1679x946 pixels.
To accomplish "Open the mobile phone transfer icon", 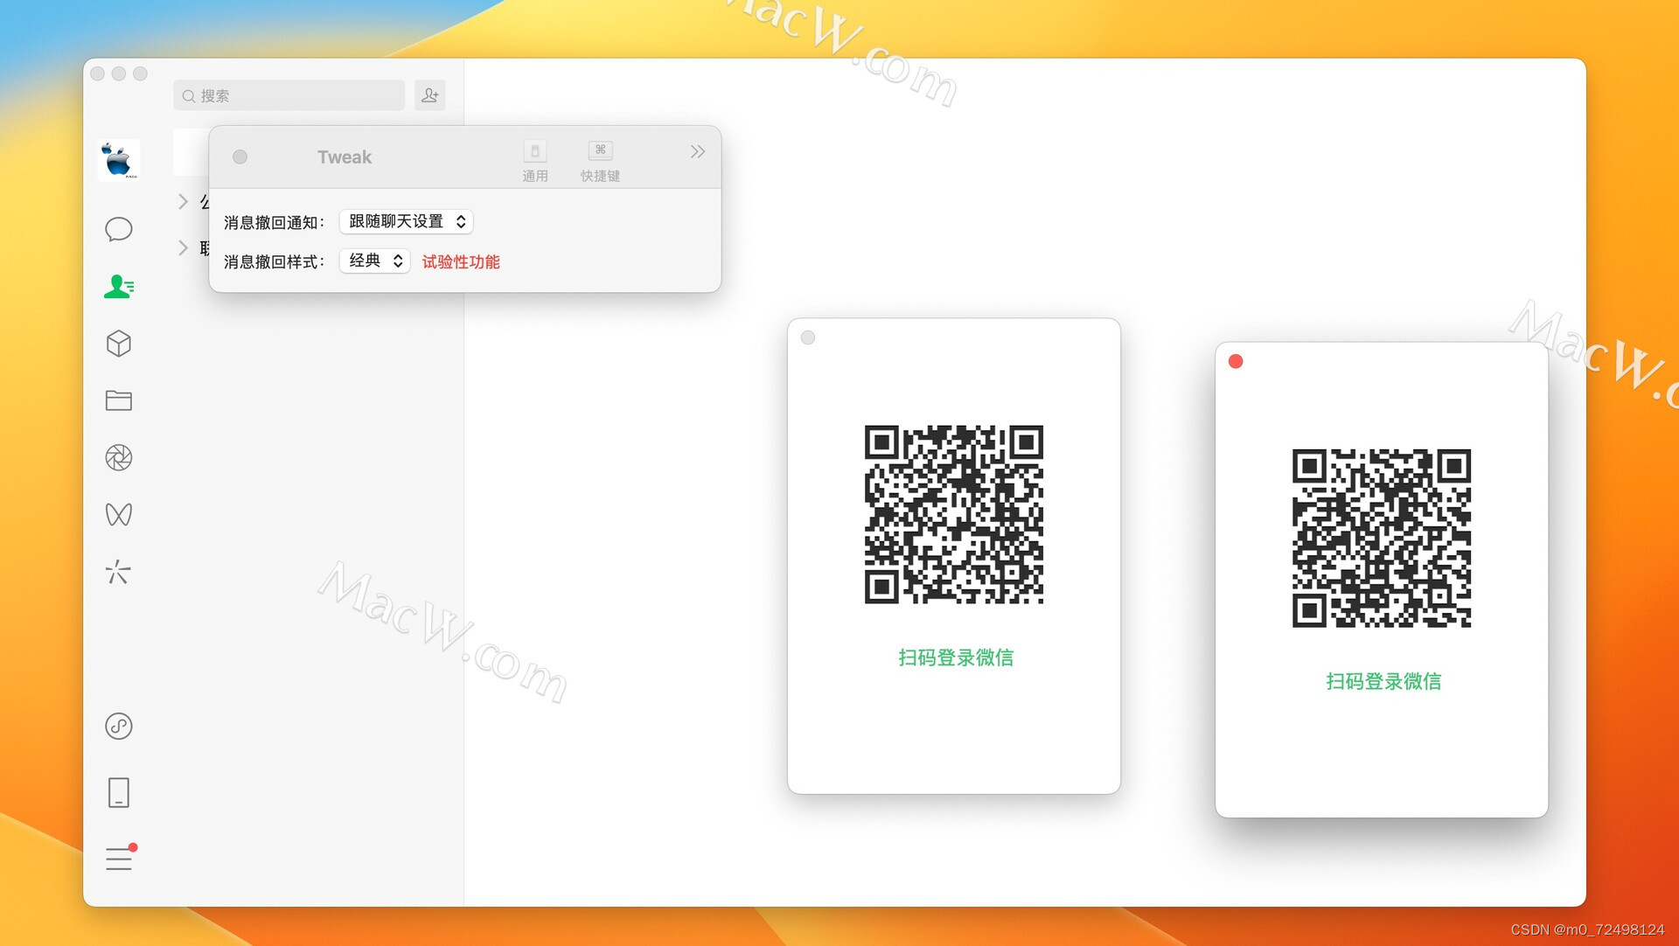I will tap(118, 792).
